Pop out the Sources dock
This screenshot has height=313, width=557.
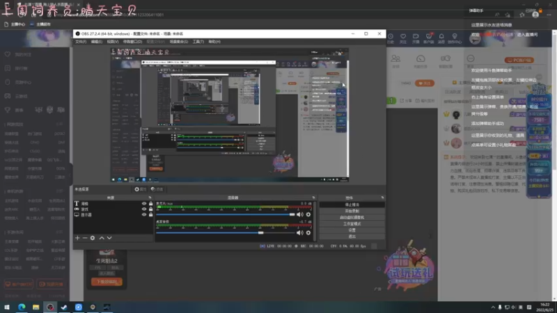point(150,198)
